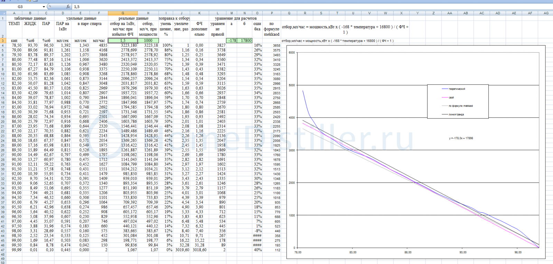
Task: Click the 'свой' pink legend entry
Action: (451, 97)
